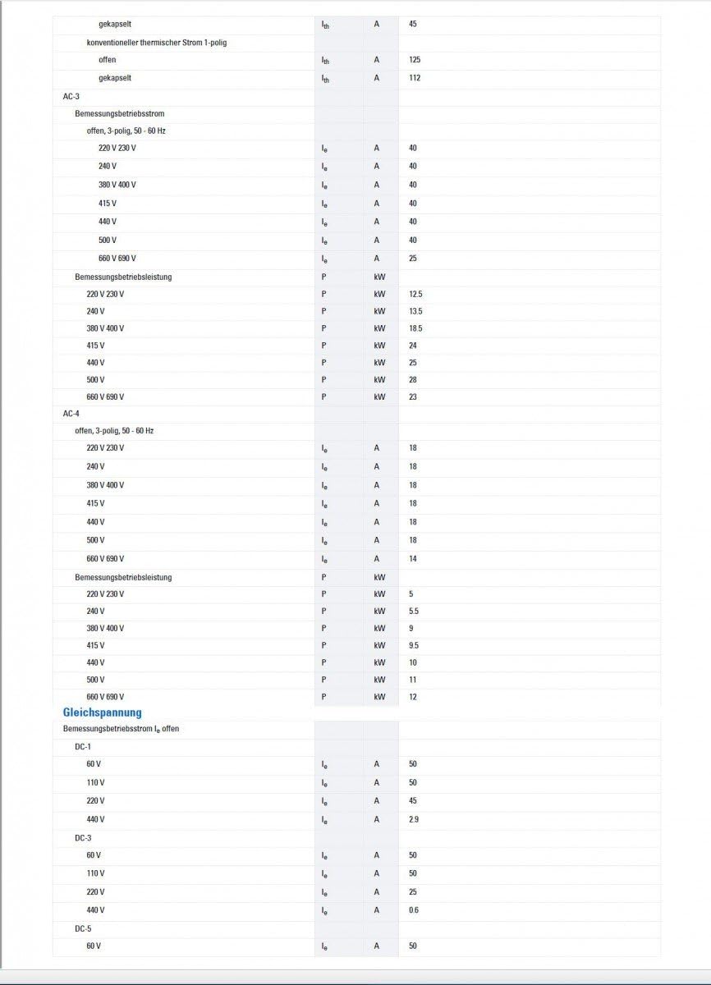Click the 12.5 kW power value
The height and width of the screenshot is (985, 711).
pyautogui.click(x=415, y=294)
